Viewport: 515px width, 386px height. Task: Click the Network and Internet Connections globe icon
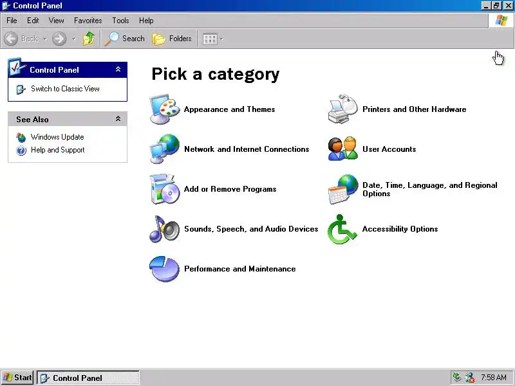click(x=165, y=149)
